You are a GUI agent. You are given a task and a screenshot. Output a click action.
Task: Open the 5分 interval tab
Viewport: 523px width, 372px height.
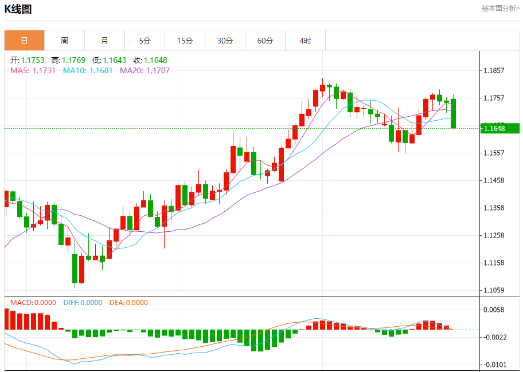tap(145, 41)
